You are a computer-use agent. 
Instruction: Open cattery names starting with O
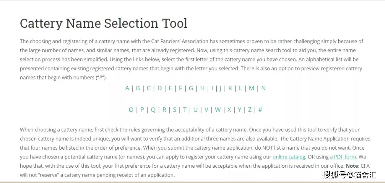click(x=131, y=109)
